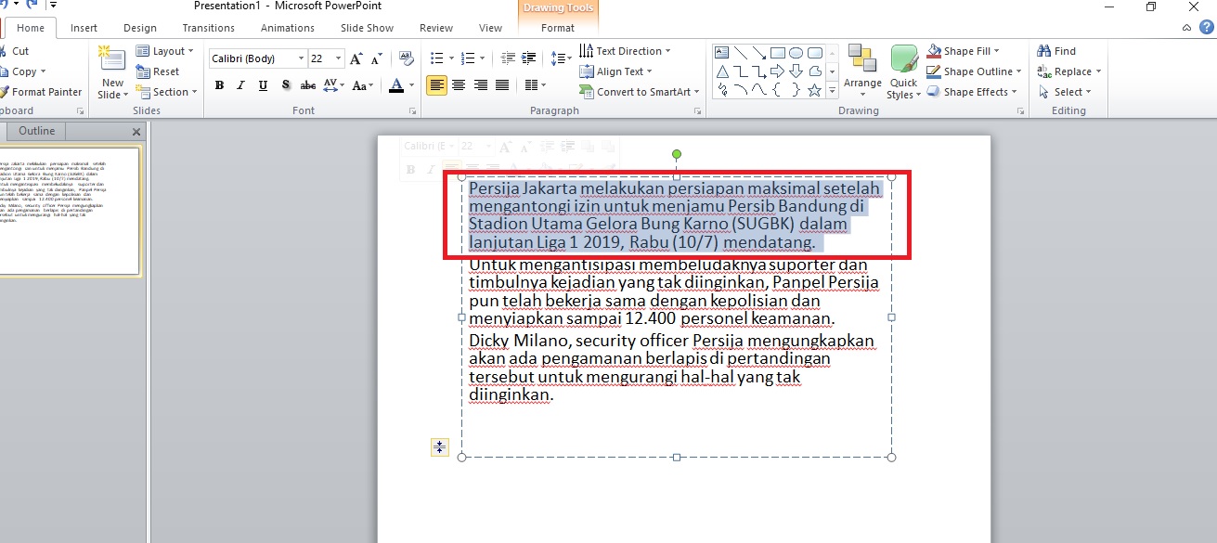
Task: Apply text shadow formatting
Action: (286, 85)
